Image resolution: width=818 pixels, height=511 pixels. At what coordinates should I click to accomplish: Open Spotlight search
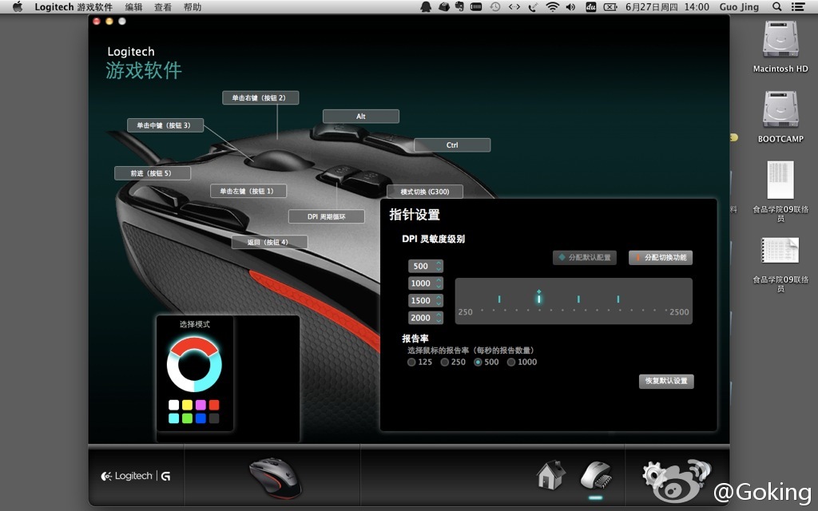coord(776,6)
